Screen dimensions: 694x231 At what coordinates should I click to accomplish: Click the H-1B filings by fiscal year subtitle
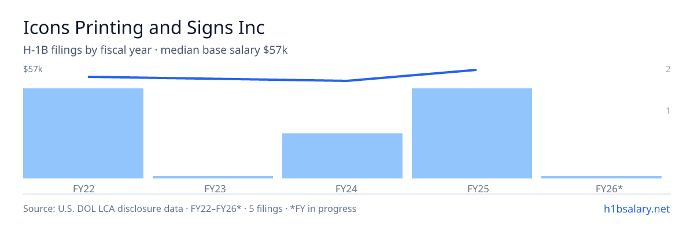click(156, 50)
